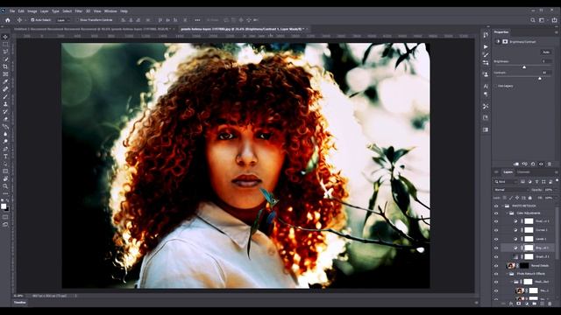Click the Contrast slider handle
561x315 pixels.
(540, 78)
